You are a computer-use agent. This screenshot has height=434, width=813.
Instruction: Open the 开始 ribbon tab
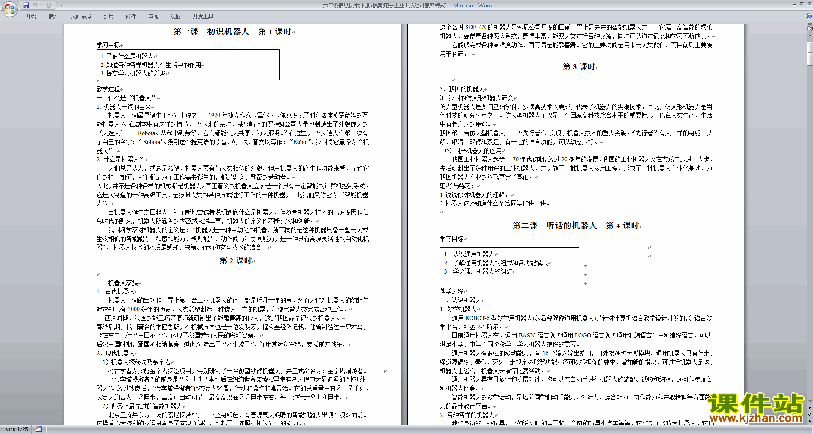coord(31,16)
